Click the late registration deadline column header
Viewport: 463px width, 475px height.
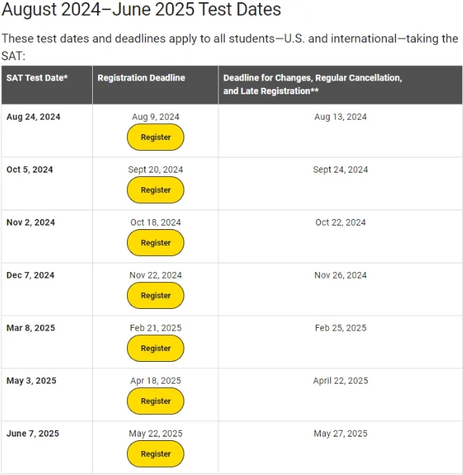[313, 84]
